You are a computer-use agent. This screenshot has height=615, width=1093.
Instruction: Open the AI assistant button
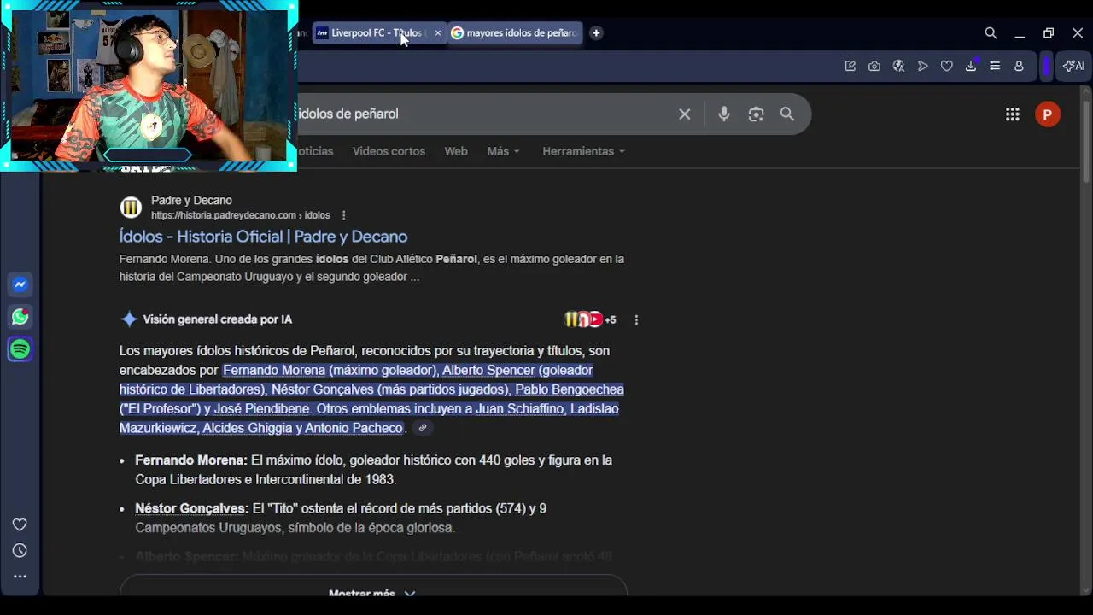(x=1073, y=66)
